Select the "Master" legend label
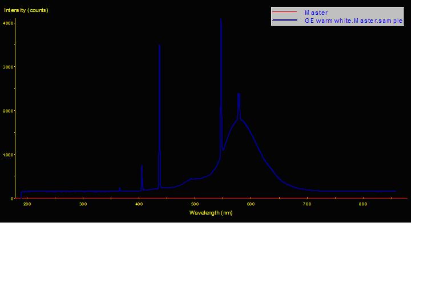The height and width of the screenshot is (295, 428). [x=316, y=12]
